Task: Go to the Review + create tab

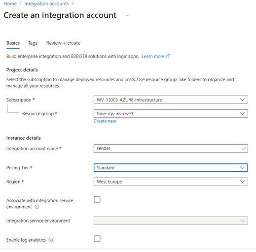Action: click(63, 43)
